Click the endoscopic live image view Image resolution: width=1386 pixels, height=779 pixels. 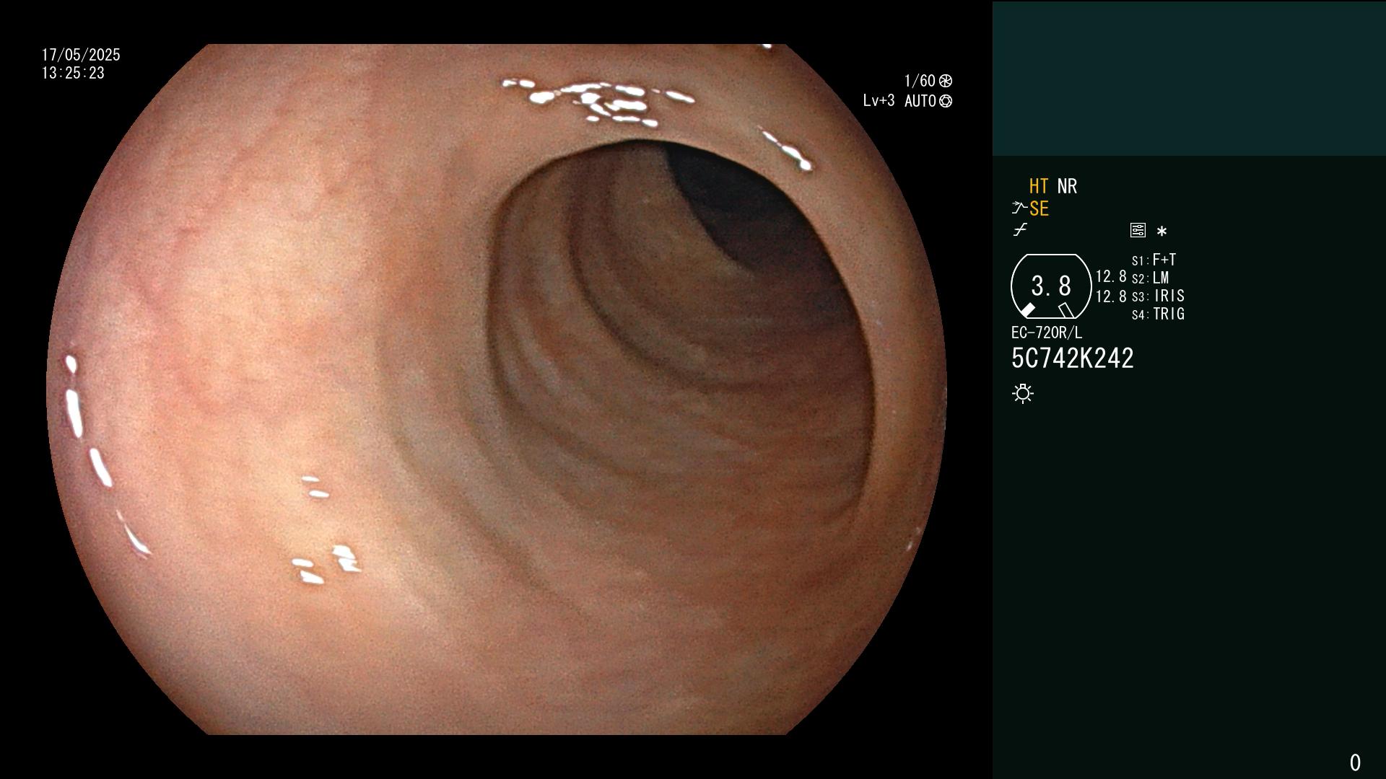click(x=497, y=389)
